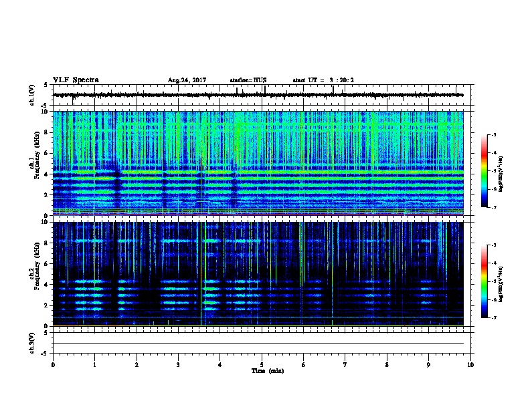
Task: Select the date label "Aug.24, 2017"
Action: point(187,80)
